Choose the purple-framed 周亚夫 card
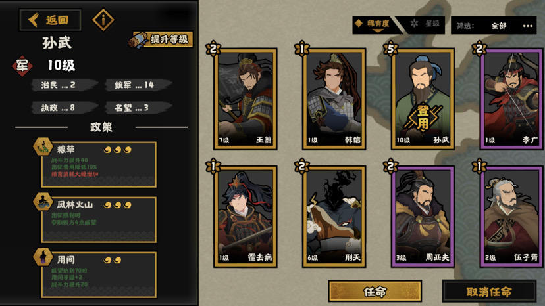The height and width of the screenshot is (306, 545). 423,217
